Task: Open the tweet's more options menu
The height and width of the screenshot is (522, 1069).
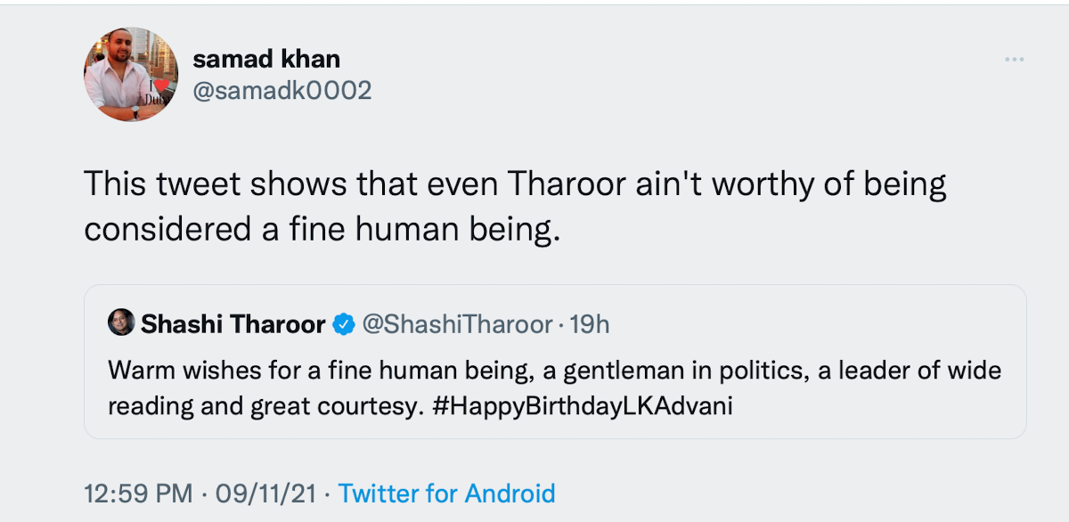Action: pos(1014,60)
